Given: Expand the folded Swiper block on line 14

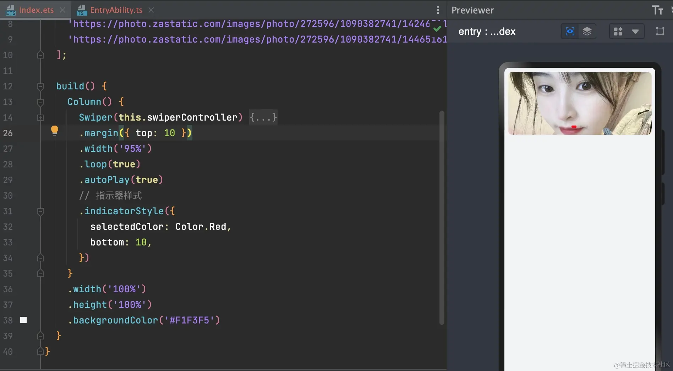Looking at the screenshot, I should (40, 117).
